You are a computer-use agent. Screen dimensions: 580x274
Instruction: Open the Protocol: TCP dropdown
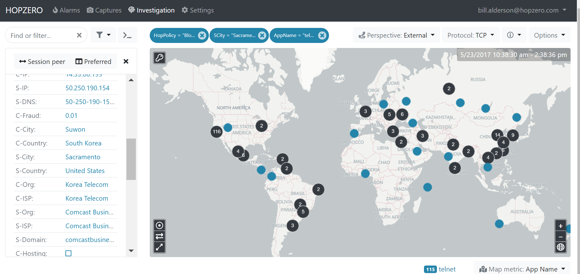click(471, 35)
